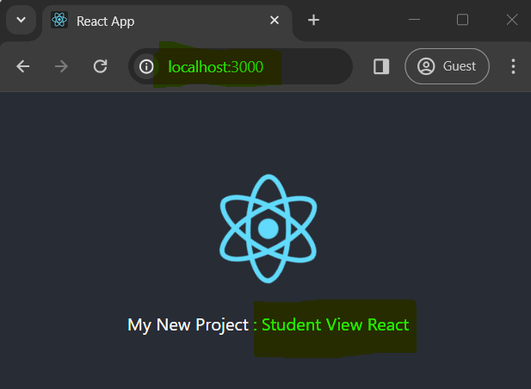This screenshot has width=531, height=389.
Task: Click the text 'Student View React'
Action: [x=336, y=324]
